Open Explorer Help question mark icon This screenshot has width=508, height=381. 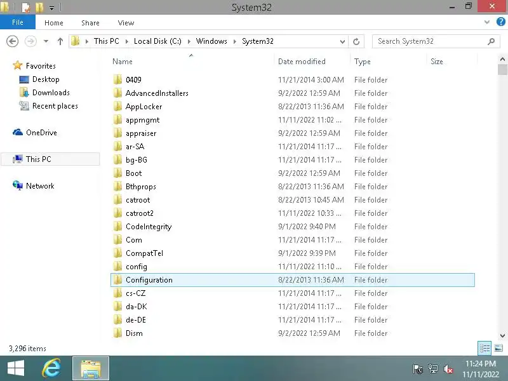500,22
